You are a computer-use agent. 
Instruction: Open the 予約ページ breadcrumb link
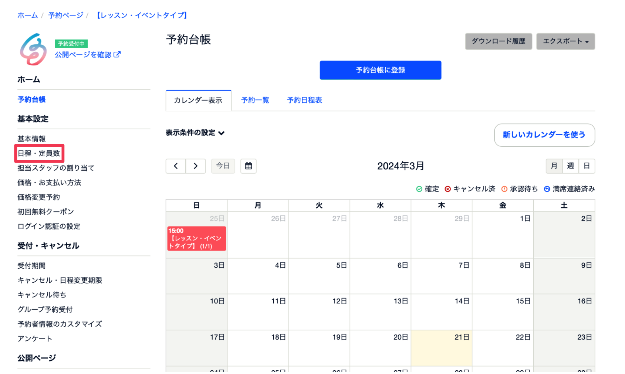tap(66, 15)
